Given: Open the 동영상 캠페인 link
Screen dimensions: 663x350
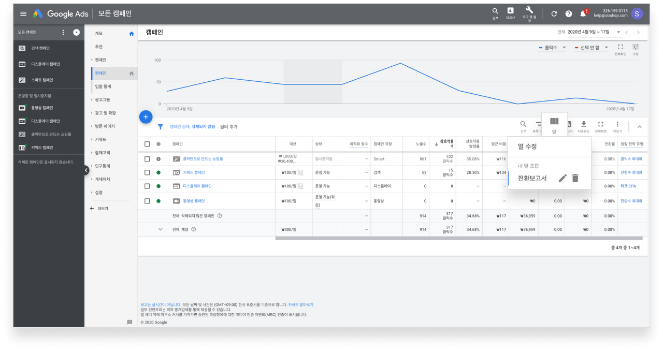Looking at the screenshot, I should coord(194,201).
